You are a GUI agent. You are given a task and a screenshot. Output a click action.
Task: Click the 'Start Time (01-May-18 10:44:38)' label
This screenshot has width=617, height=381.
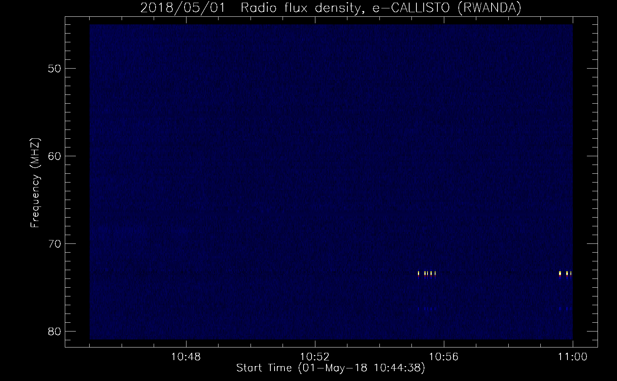(331, 368)
